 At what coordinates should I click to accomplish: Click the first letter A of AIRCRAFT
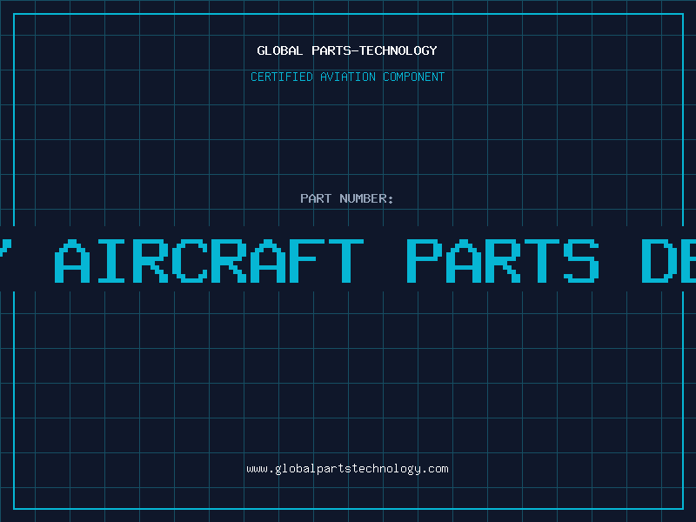click(72, 261)
